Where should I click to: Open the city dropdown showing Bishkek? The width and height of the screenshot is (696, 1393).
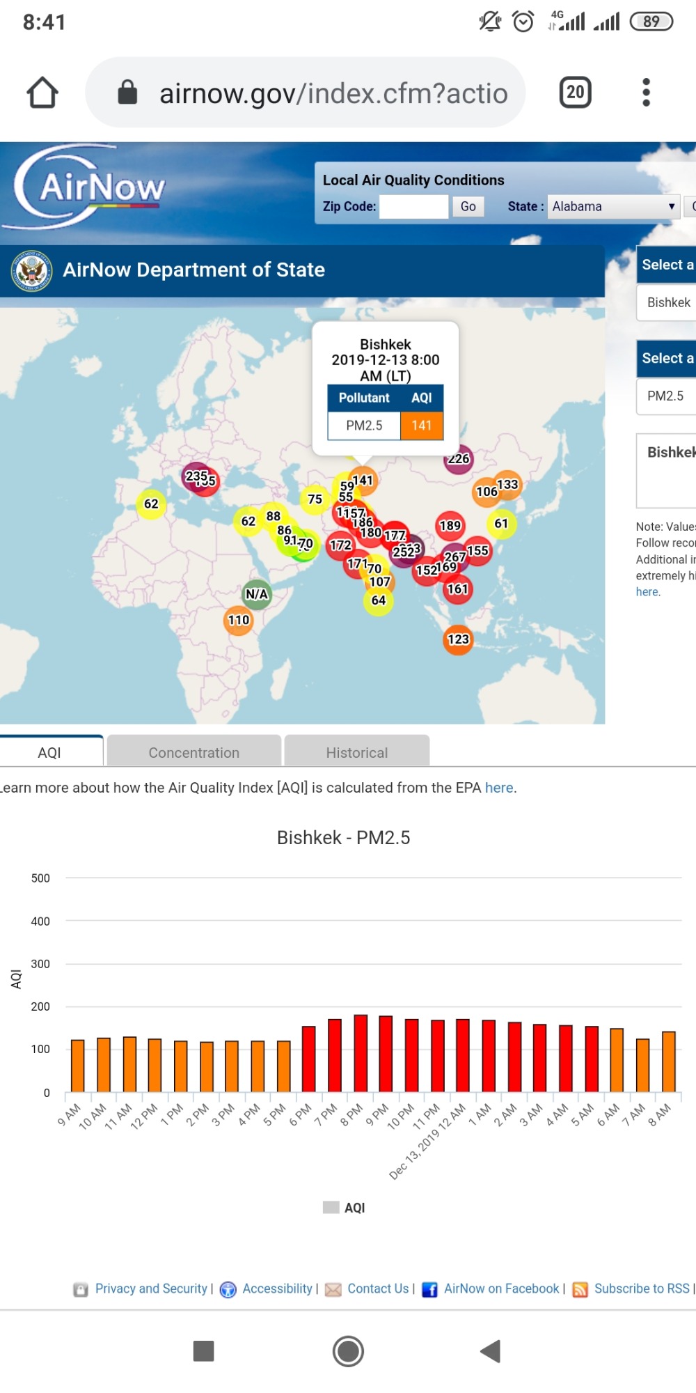[667, 302]
